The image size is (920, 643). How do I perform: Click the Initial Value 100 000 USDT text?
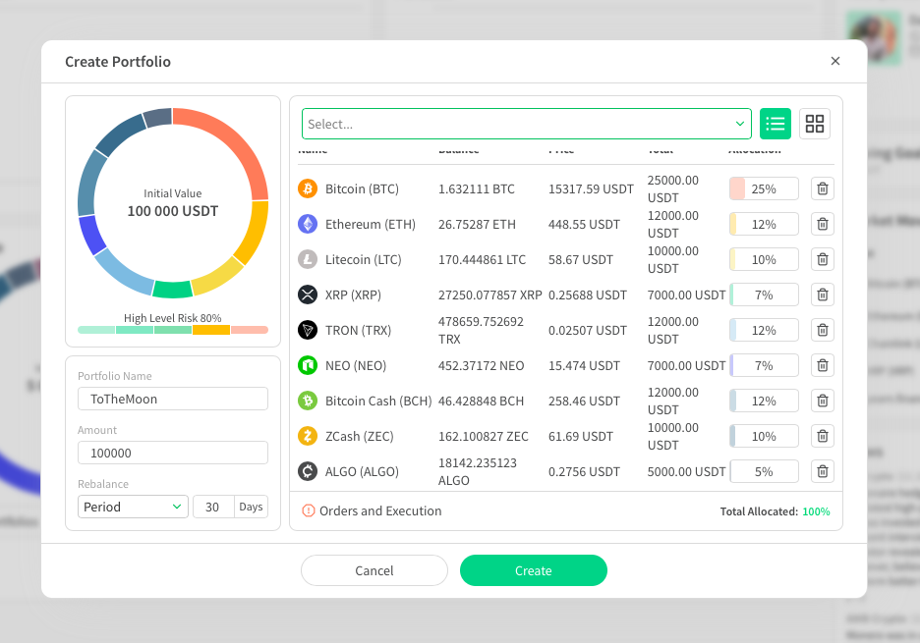(x=173, y=203)
